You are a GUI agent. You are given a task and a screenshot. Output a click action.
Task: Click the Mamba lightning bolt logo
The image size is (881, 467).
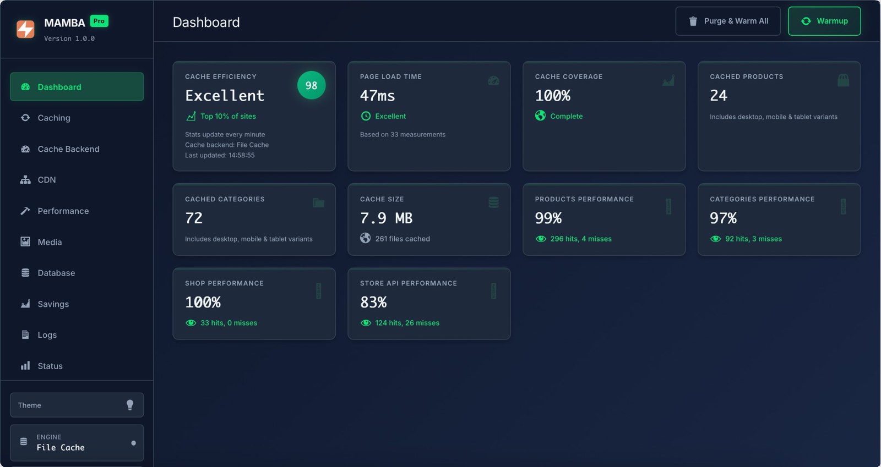click(25, 29)
